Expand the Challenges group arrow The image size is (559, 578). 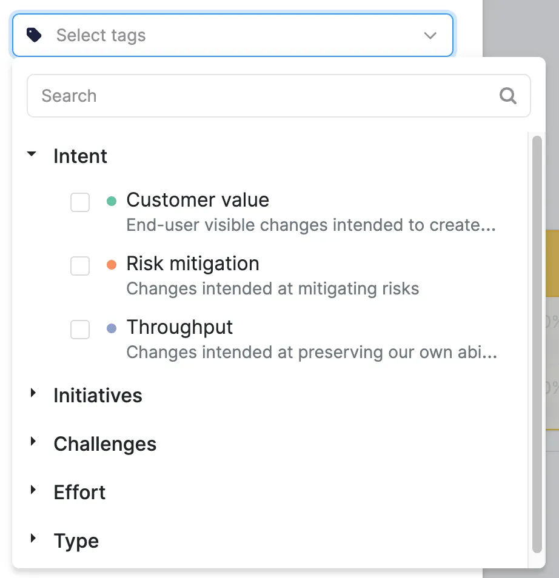33,441
